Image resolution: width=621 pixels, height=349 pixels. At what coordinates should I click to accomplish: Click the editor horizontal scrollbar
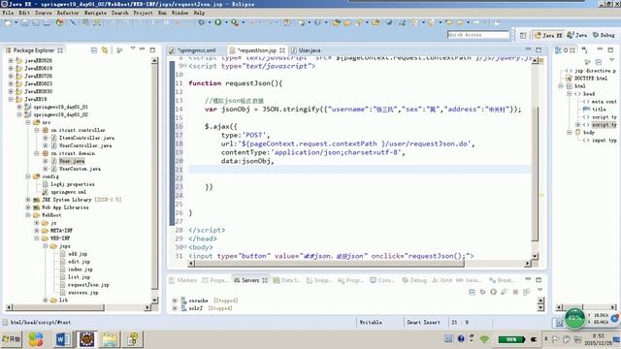click(329, 264)
